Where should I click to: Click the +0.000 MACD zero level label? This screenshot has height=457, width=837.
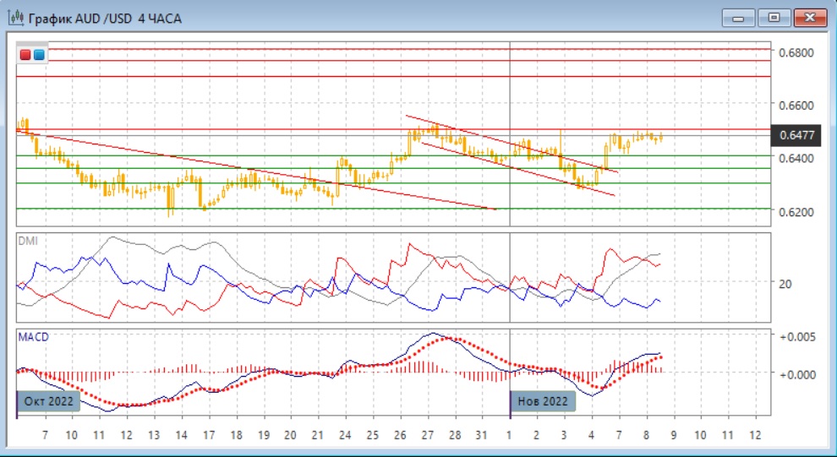click(796, 373)
